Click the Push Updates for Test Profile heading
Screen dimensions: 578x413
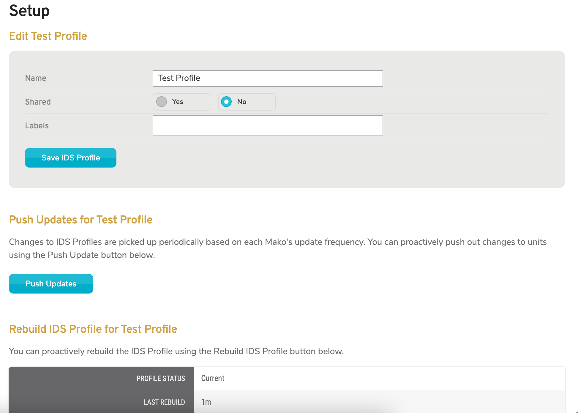tap(80, 220)
